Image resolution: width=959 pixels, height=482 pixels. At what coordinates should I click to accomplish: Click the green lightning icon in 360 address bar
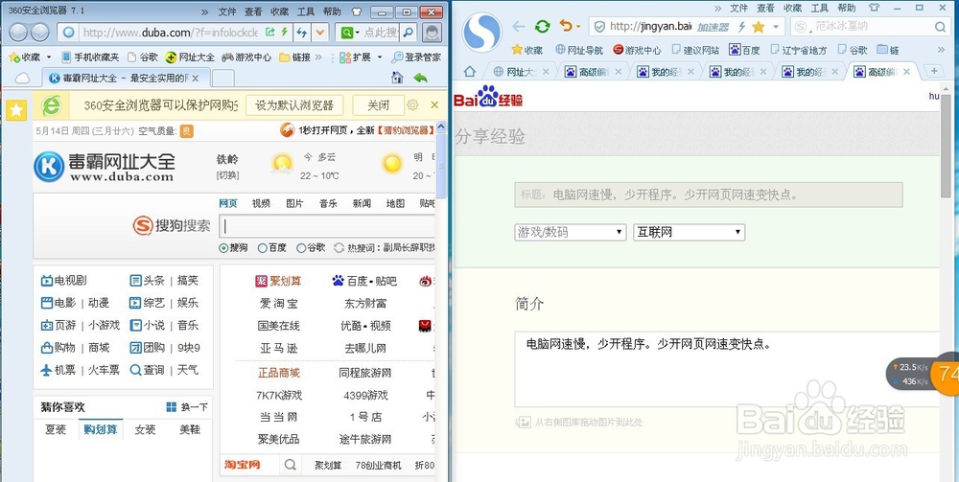284,32
